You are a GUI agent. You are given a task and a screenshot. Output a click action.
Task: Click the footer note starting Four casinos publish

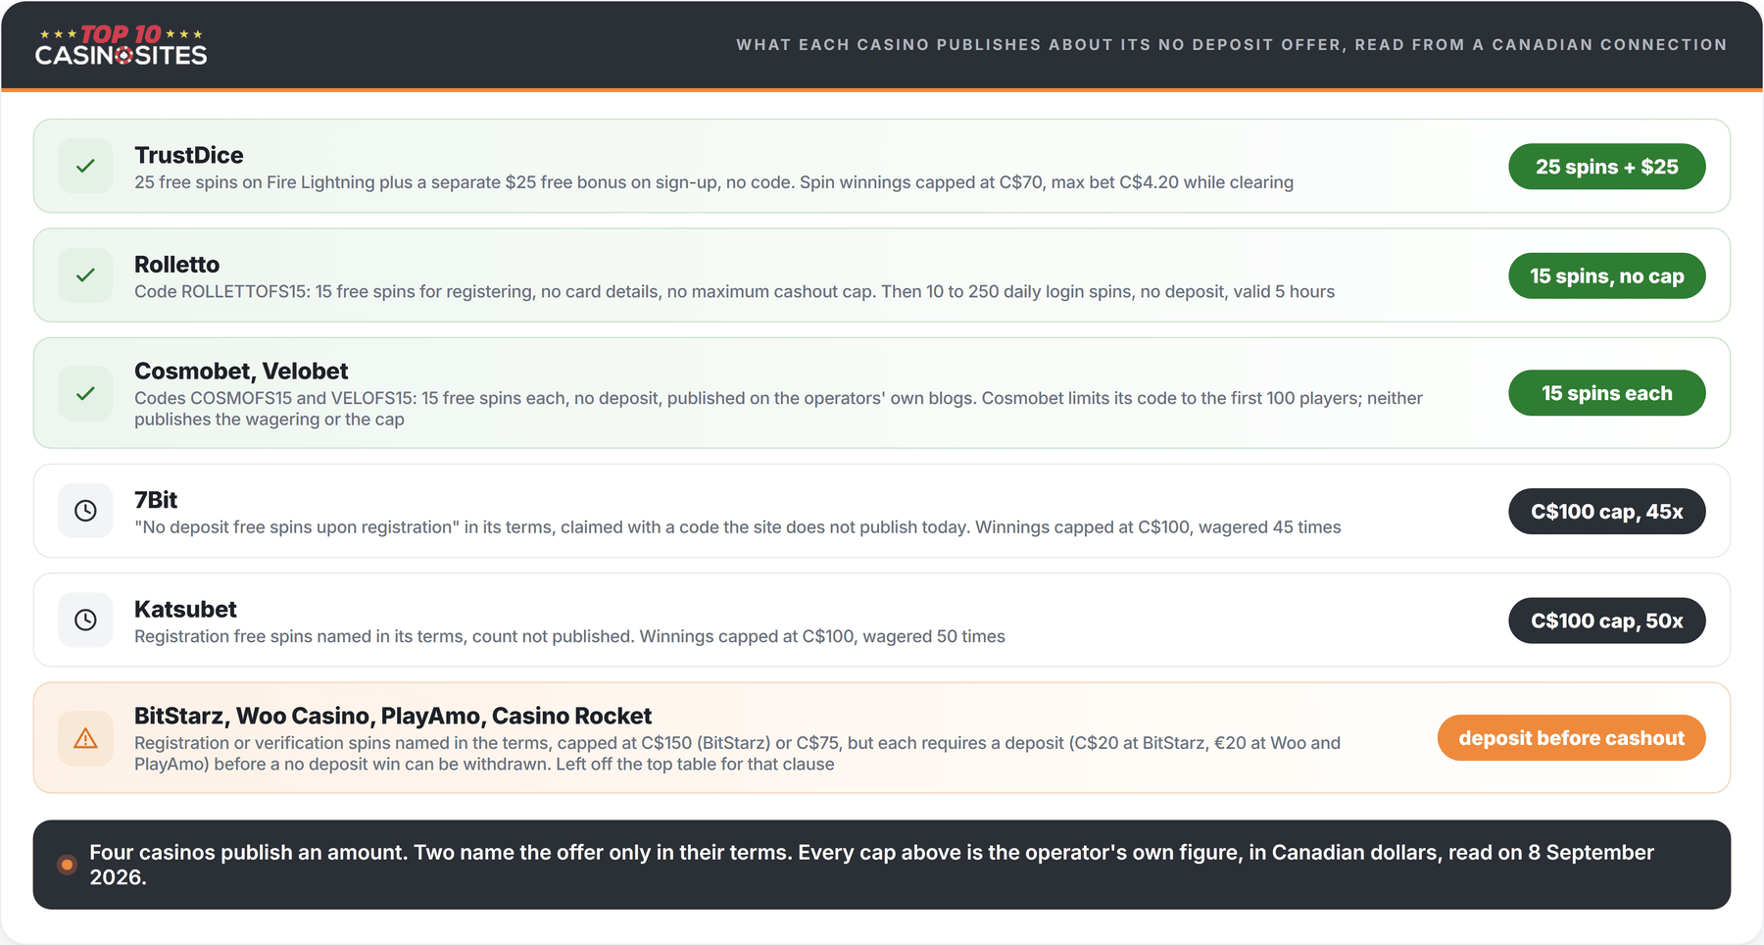[x=872, y=865]
